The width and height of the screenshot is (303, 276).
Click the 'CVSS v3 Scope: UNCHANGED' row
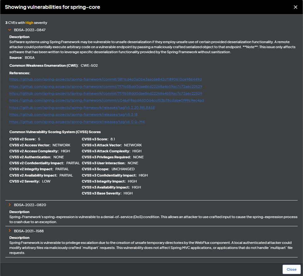coord(108,169)
